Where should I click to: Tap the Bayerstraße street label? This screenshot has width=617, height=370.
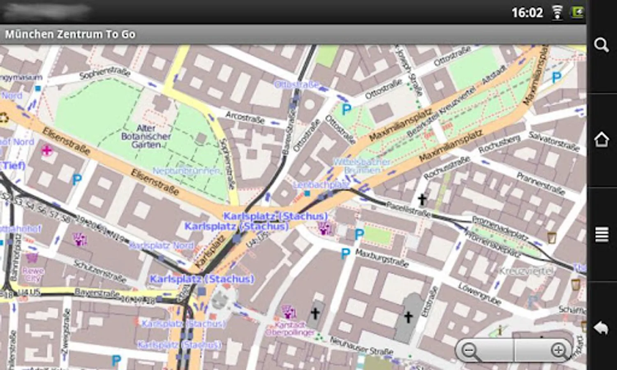(97, 293)
